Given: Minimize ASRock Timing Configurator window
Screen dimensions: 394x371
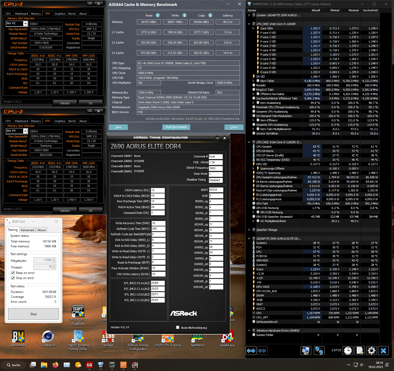Looking at the screenshot, I should [217, 138].
